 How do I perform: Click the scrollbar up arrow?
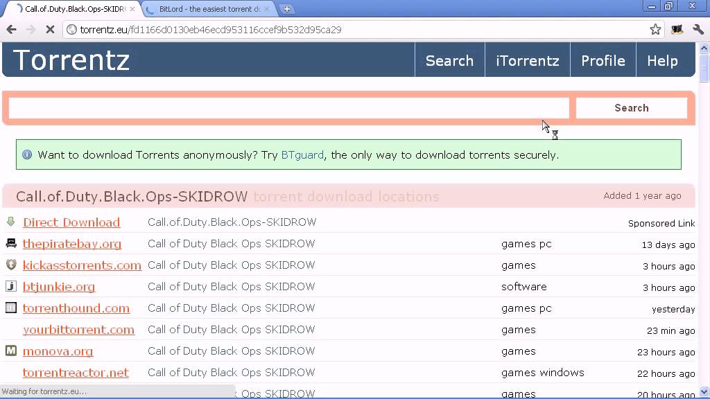point(704,48)
